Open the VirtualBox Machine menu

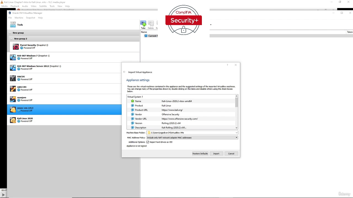coord(19,18)
